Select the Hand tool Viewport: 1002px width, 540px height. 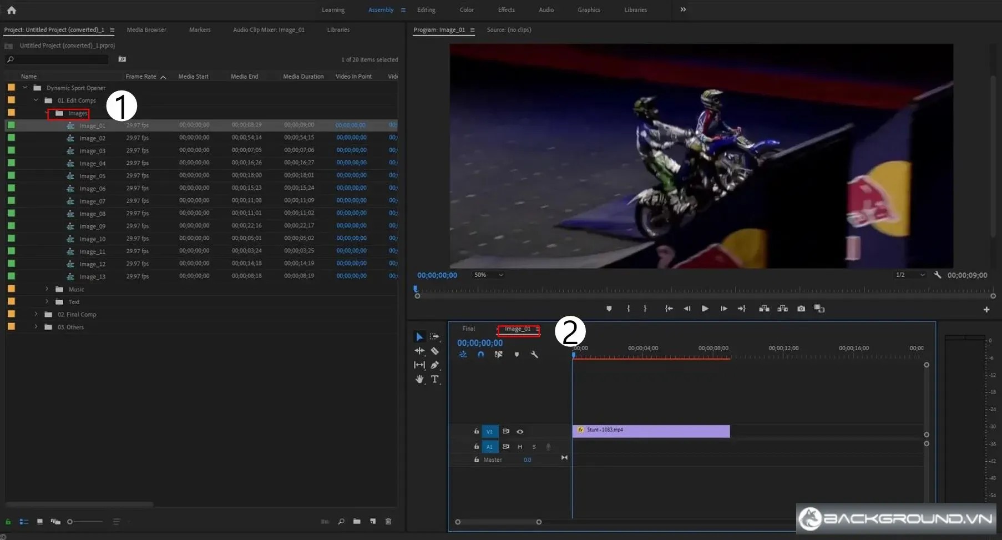[x=419, y=379]
